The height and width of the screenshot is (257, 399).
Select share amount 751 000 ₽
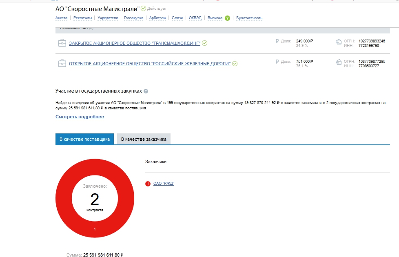[305, 61]
